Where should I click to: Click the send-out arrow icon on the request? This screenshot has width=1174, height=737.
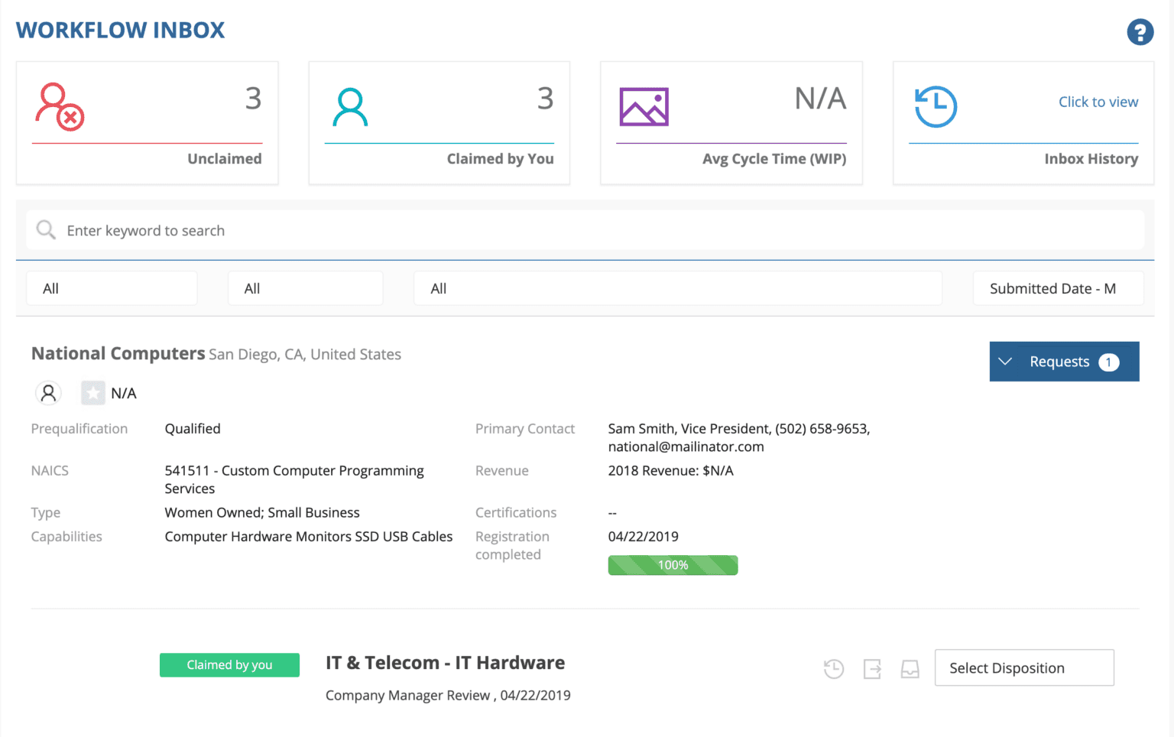872,668
